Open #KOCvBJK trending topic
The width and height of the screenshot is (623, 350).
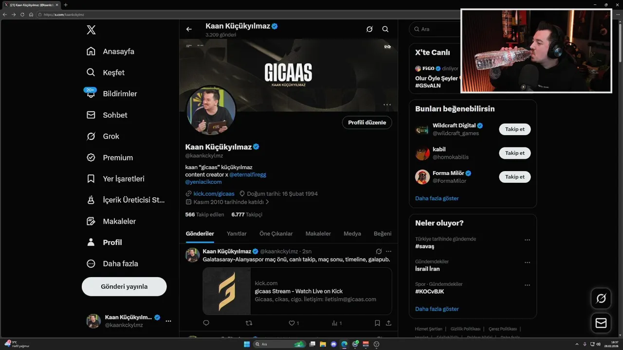[x=429, y=292]
